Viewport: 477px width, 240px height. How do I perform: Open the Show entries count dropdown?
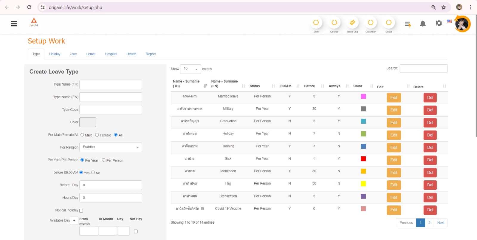pos(191,69)
